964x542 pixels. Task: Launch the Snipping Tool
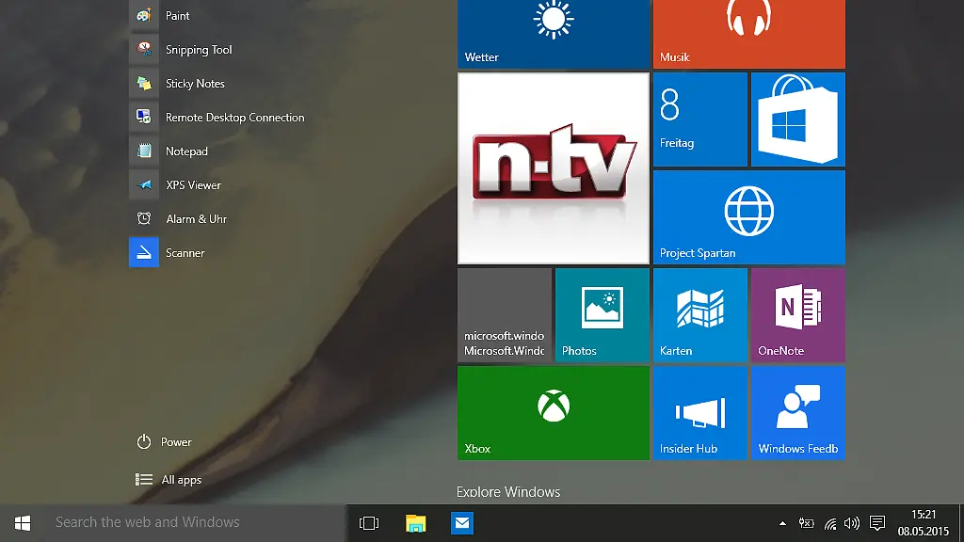pyautogui.click(x=198, y=49)
